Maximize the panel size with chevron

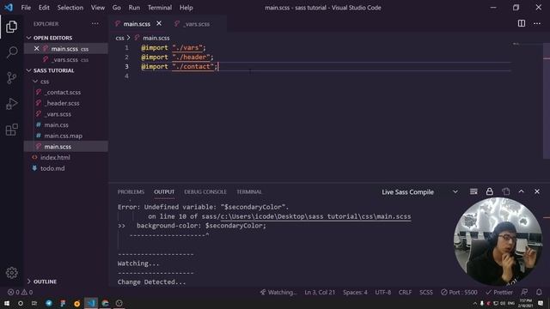522,191
